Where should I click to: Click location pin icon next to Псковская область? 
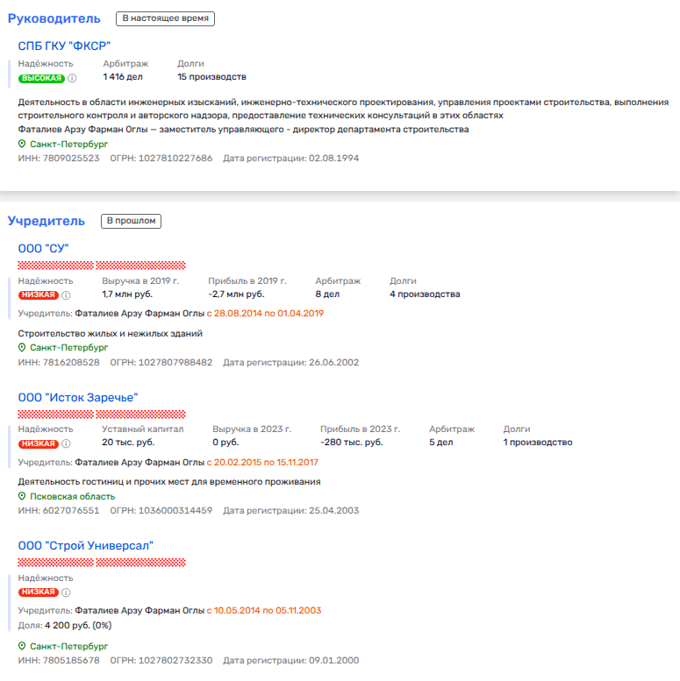coord(23,496)
